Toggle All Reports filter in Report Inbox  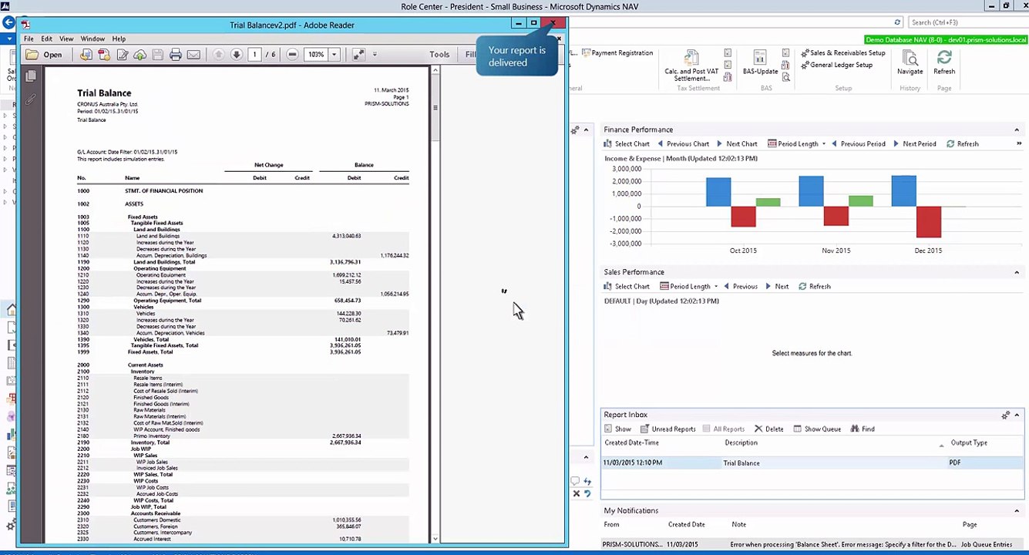(x=724, y=429)
